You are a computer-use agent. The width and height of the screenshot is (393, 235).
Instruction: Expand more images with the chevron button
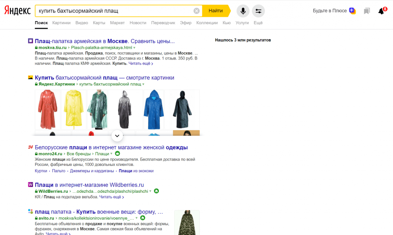117,136
